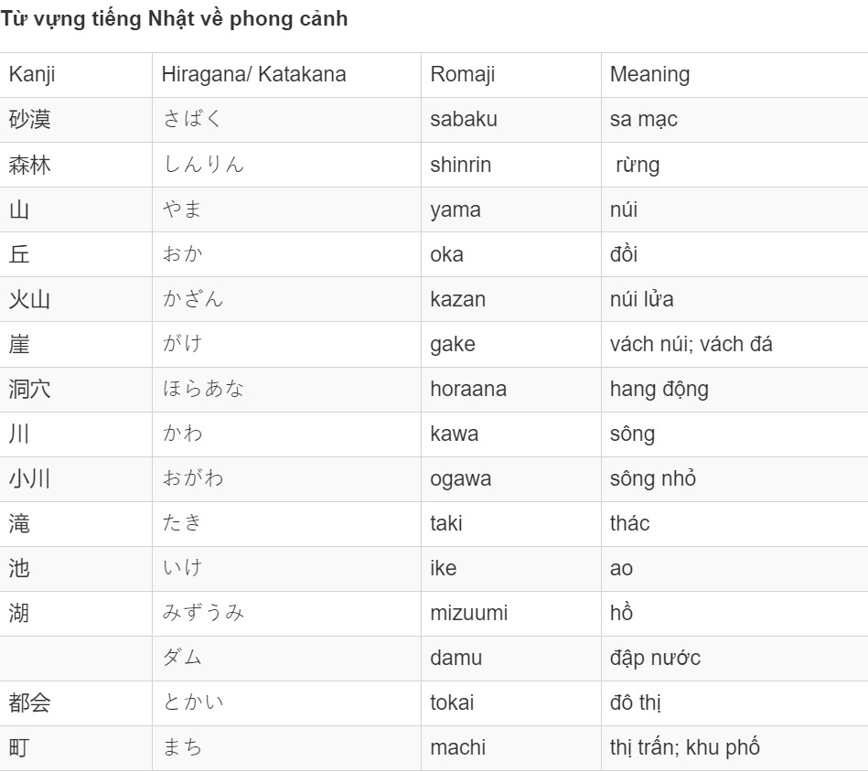
Task: Click the meaning 'vách núi; vách đá'
Action: [x=691, y=344]
